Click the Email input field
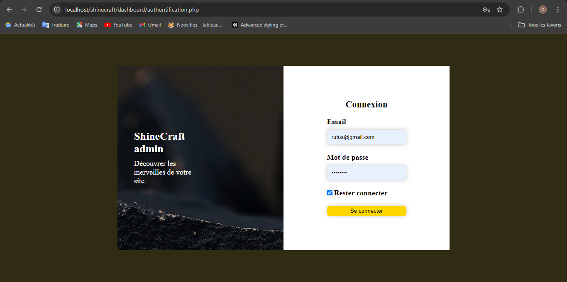The width and height of the screenshot is (567, 282). [x=367, y=137]
